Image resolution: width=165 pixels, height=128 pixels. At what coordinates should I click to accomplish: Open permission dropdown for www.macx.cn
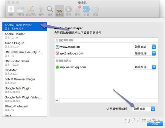click(144, 47)
